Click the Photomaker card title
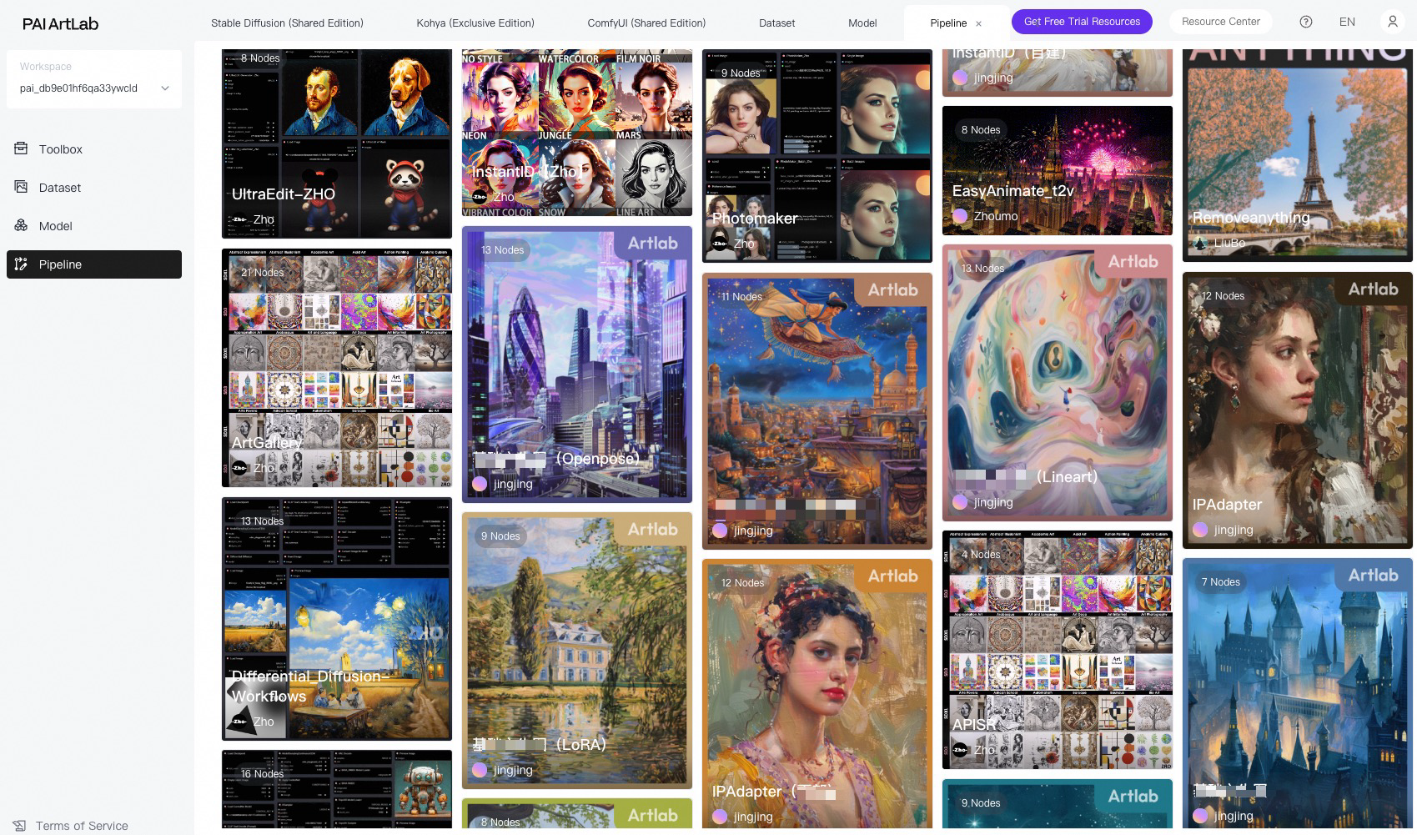 point(755,218)
